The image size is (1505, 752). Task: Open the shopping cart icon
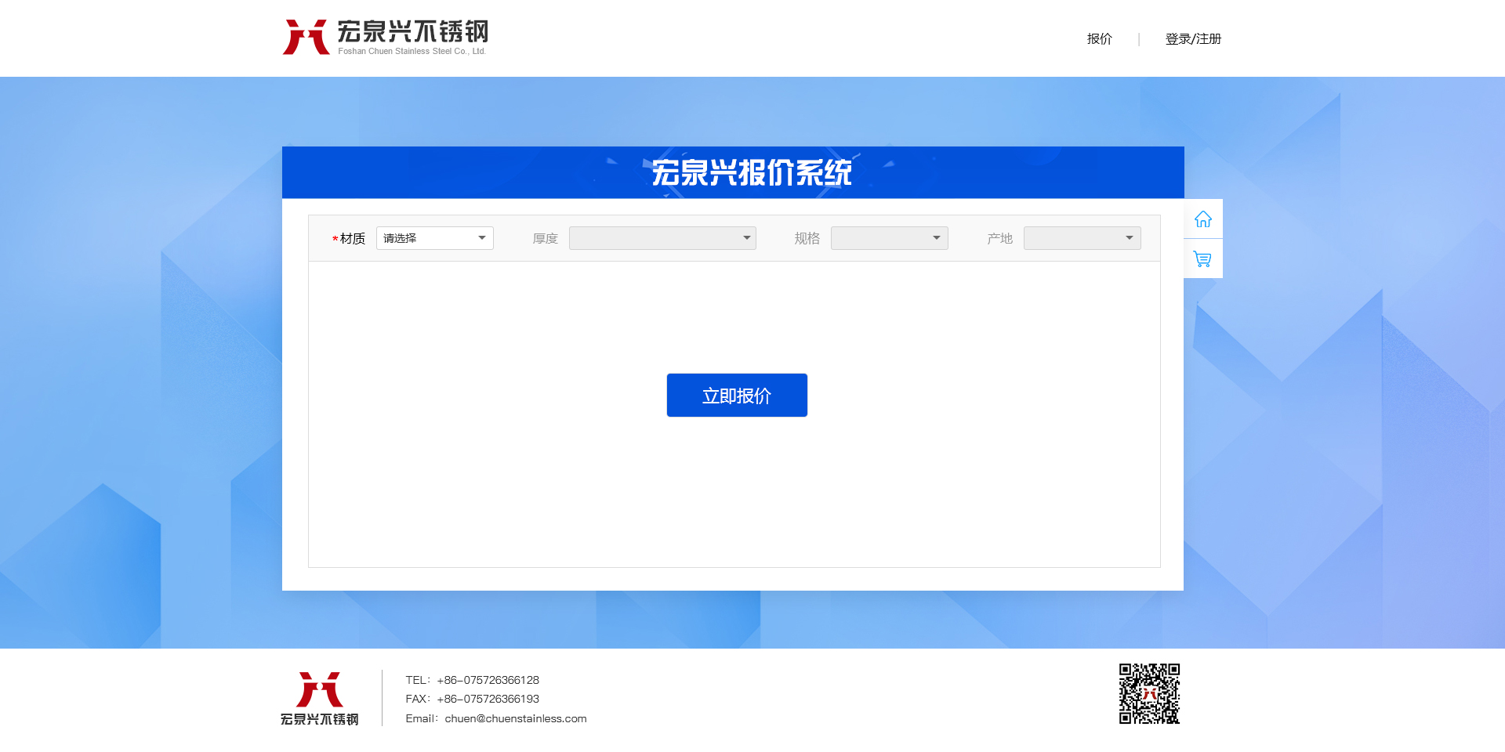(1202, 258)
